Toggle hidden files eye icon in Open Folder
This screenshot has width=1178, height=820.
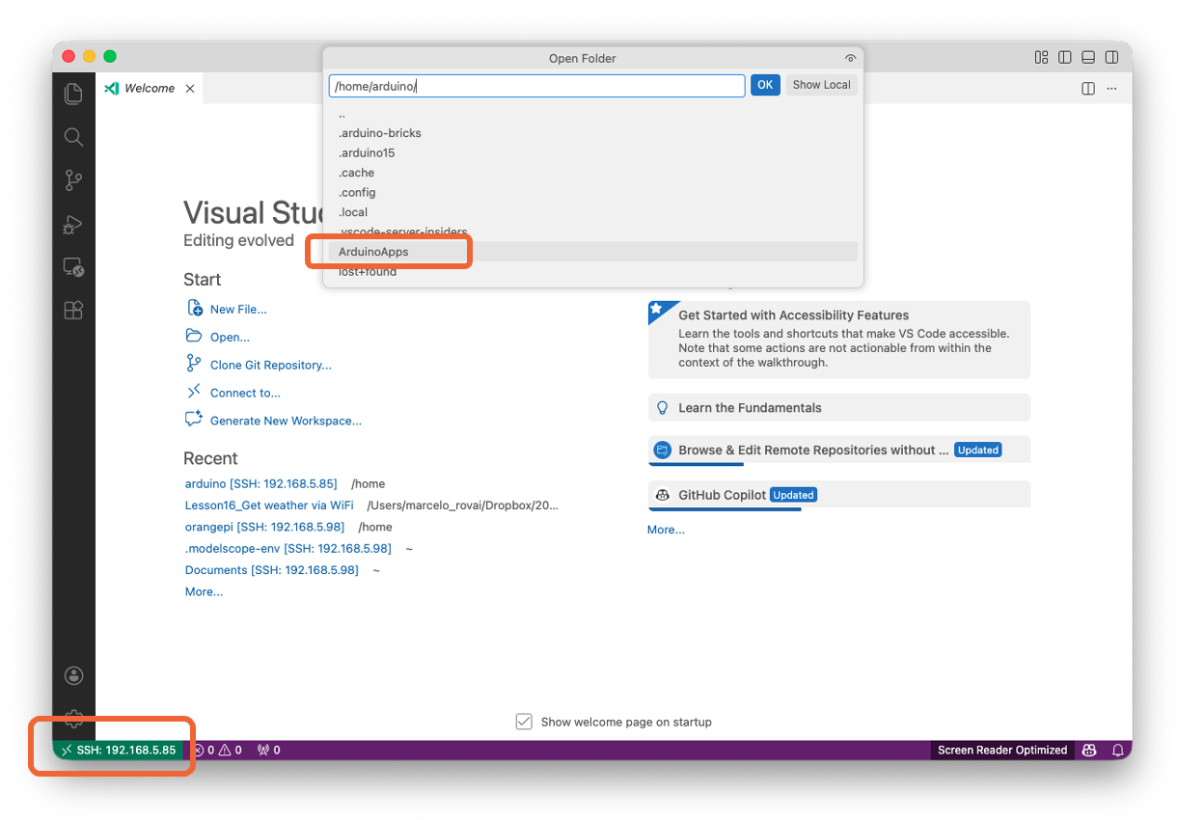click(x=850, y=59)
